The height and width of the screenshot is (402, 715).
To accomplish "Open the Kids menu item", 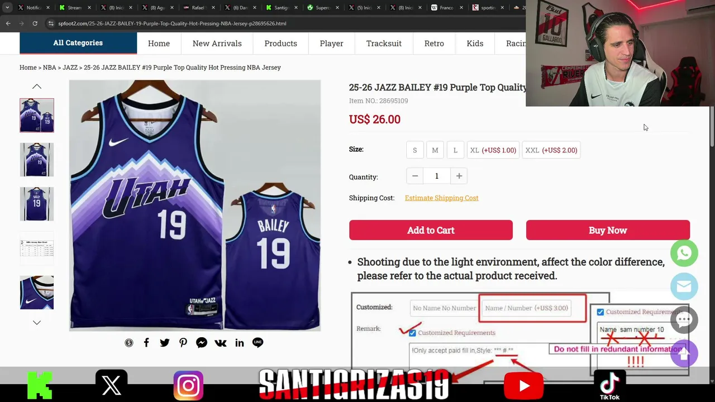I will pyautogui.click(x=475, y=44).
